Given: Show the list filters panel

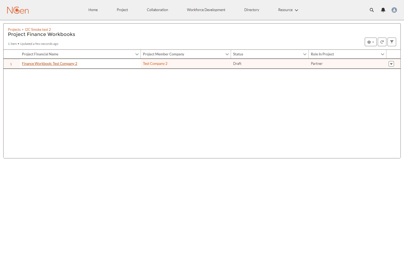Looking at the screenshot, I should [x=392, y=42].
